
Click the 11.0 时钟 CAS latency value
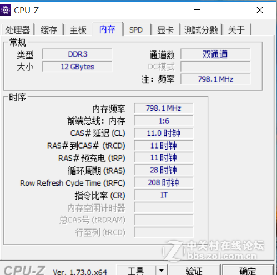[164, 133]
